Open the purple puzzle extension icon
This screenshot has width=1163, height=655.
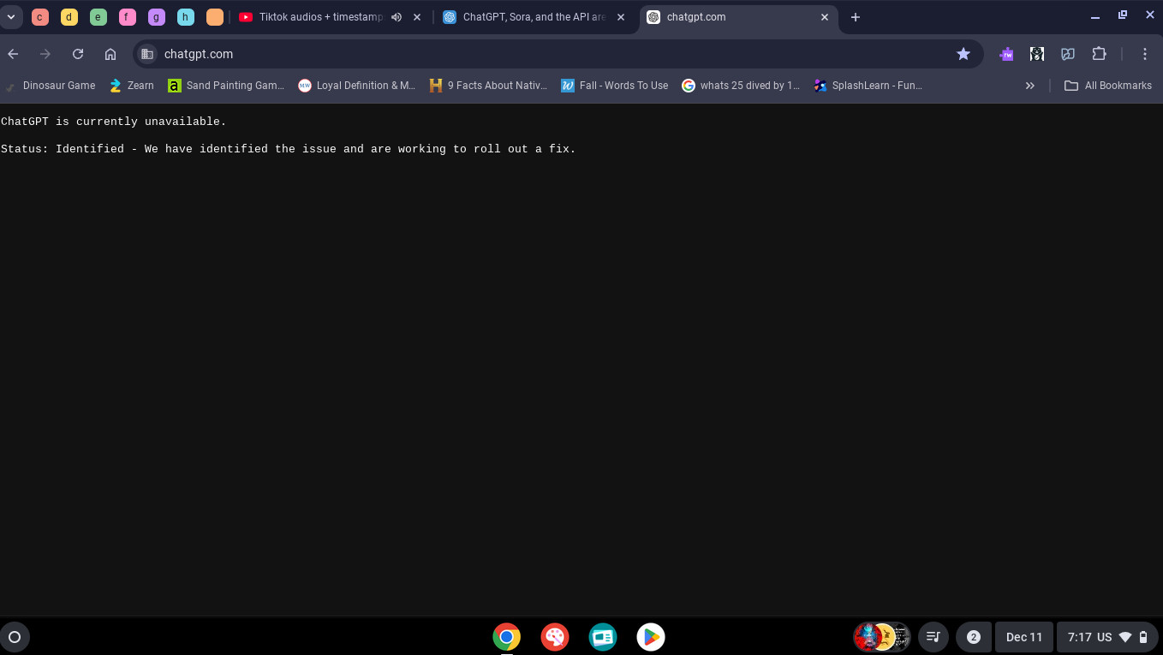point(1006,54)
